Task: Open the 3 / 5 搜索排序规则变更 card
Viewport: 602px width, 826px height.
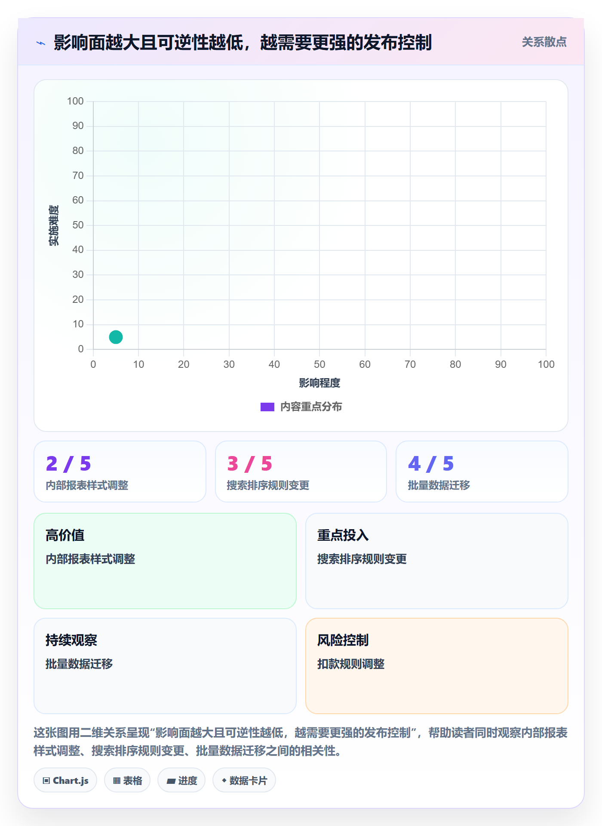Action: pyautogui.click(x=301, y=472)
